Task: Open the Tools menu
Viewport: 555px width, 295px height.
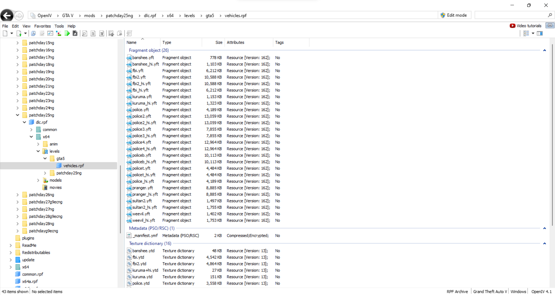Action: (x=59, y=26)
